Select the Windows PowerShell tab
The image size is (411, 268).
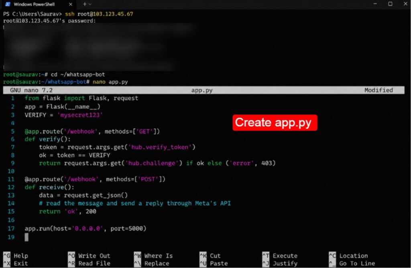[38, 4]
